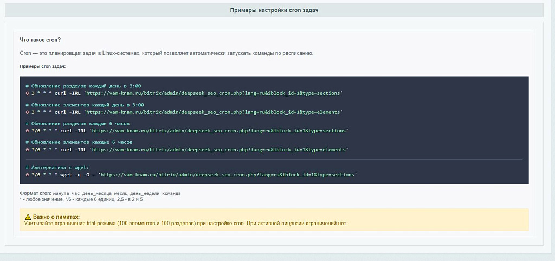Click the 6-hour elements update curl URL

pyautogui.click(x=219, y=149)
